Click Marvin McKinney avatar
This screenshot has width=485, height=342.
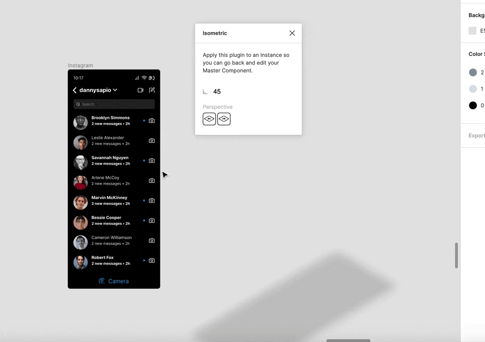pos(80,202)
